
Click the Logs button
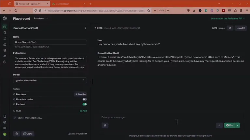pos(241,28)
